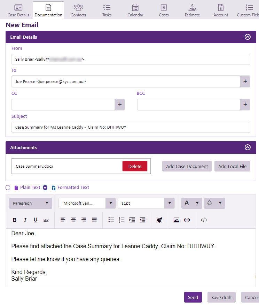Open the background color picker dropdown
This screenshot has height=305, width=259.
click(214, 203)
